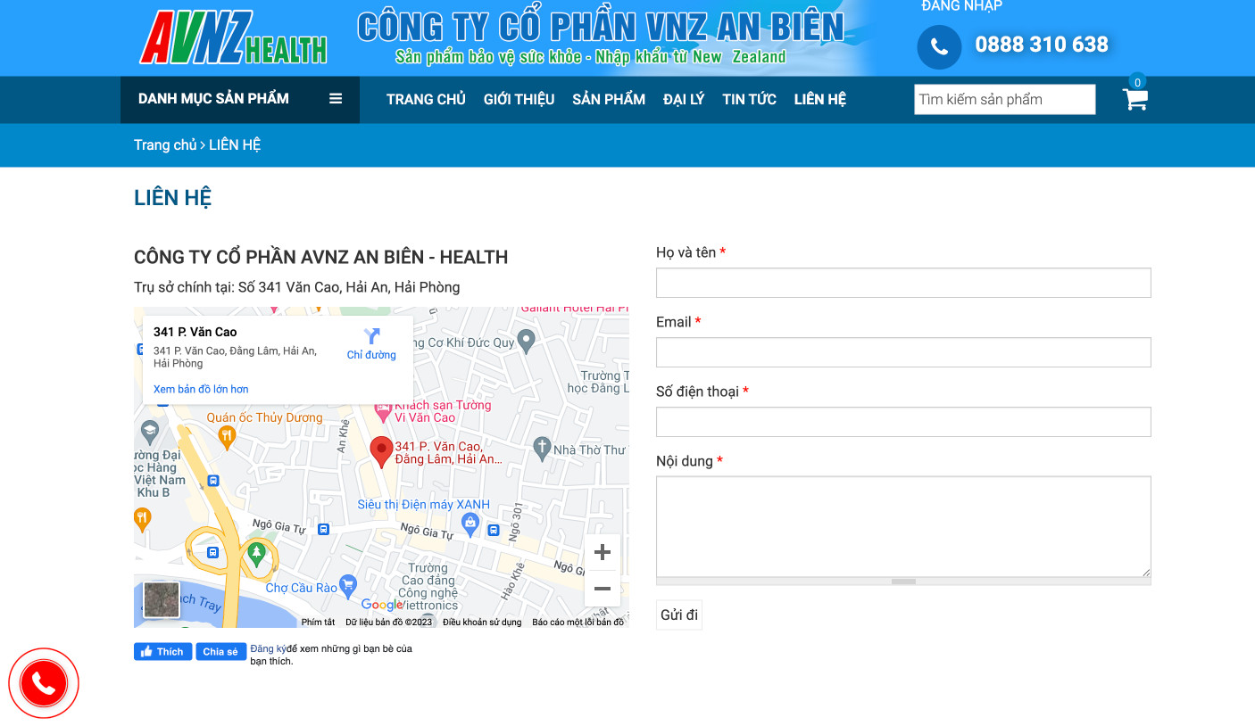Image resolution: width=1255 pixels, height=726 pixels.
Task: Click the ĐĂNG NHẬP link
Action: point(960,6)
